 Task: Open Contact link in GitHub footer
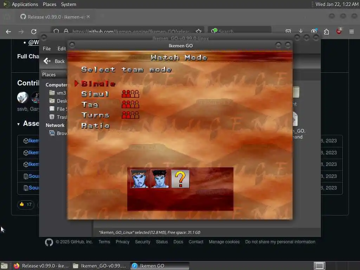(x=196, y=242)
